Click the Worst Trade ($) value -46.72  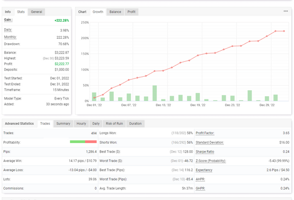click(x=188, y=161)
